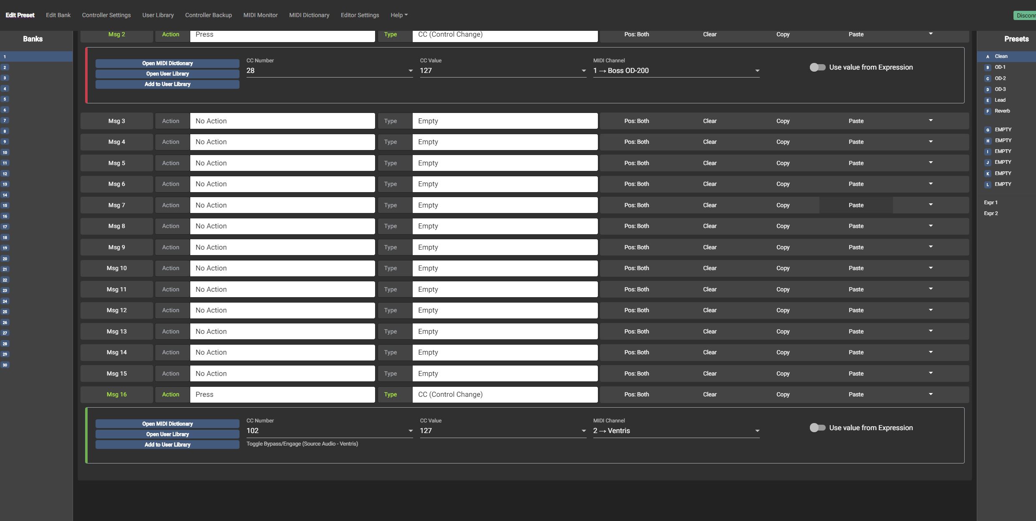Select empty preset L letter badge

coord(988,185)
